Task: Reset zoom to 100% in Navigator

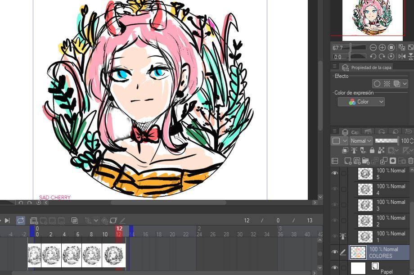Action: 391,47
